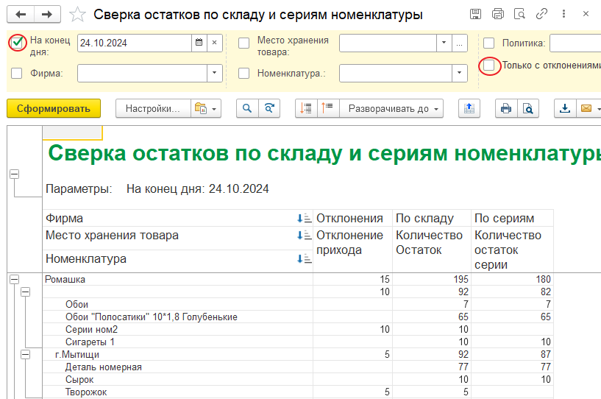Tick the 'Фирма' filter checkbox
601x399 pixels.
click(x=17, y=73)
